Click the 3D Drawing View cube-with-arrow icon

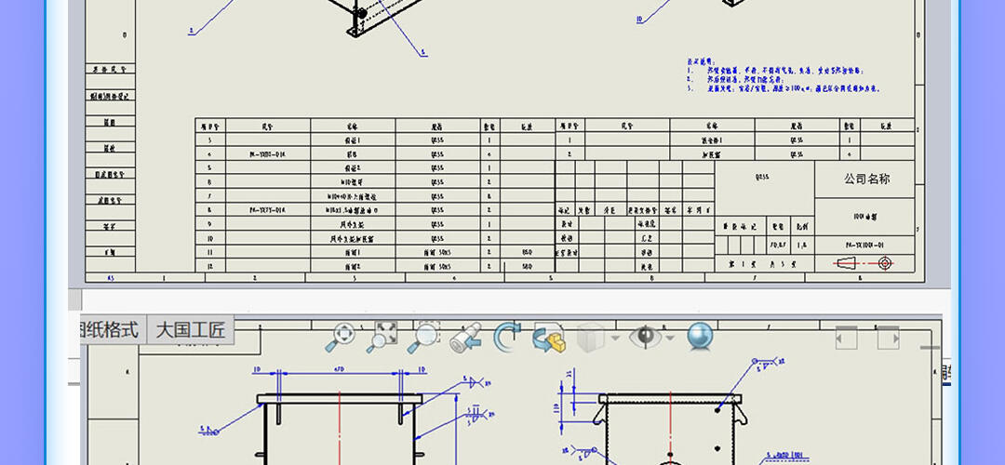click(x=549, y=337)
